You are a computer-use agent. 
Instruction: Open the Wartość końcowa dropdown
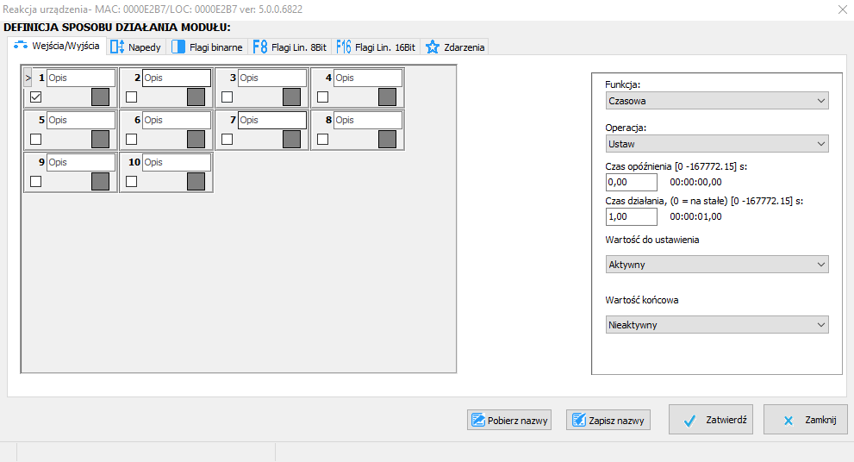[x=717, y=325]
